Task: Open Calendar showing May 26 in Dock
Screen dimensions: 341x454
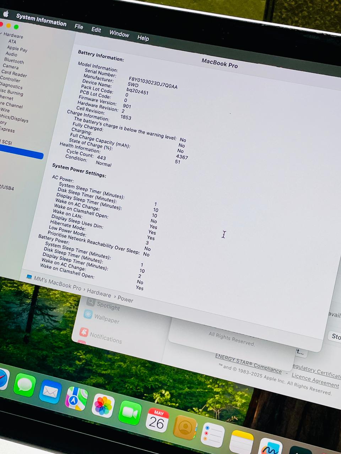Action: coord(157,420)
